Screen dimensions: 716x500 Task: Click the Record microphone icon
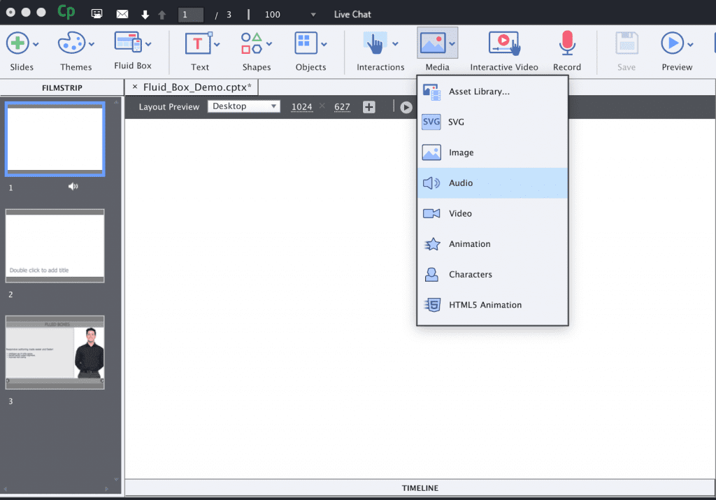[567, 43]
